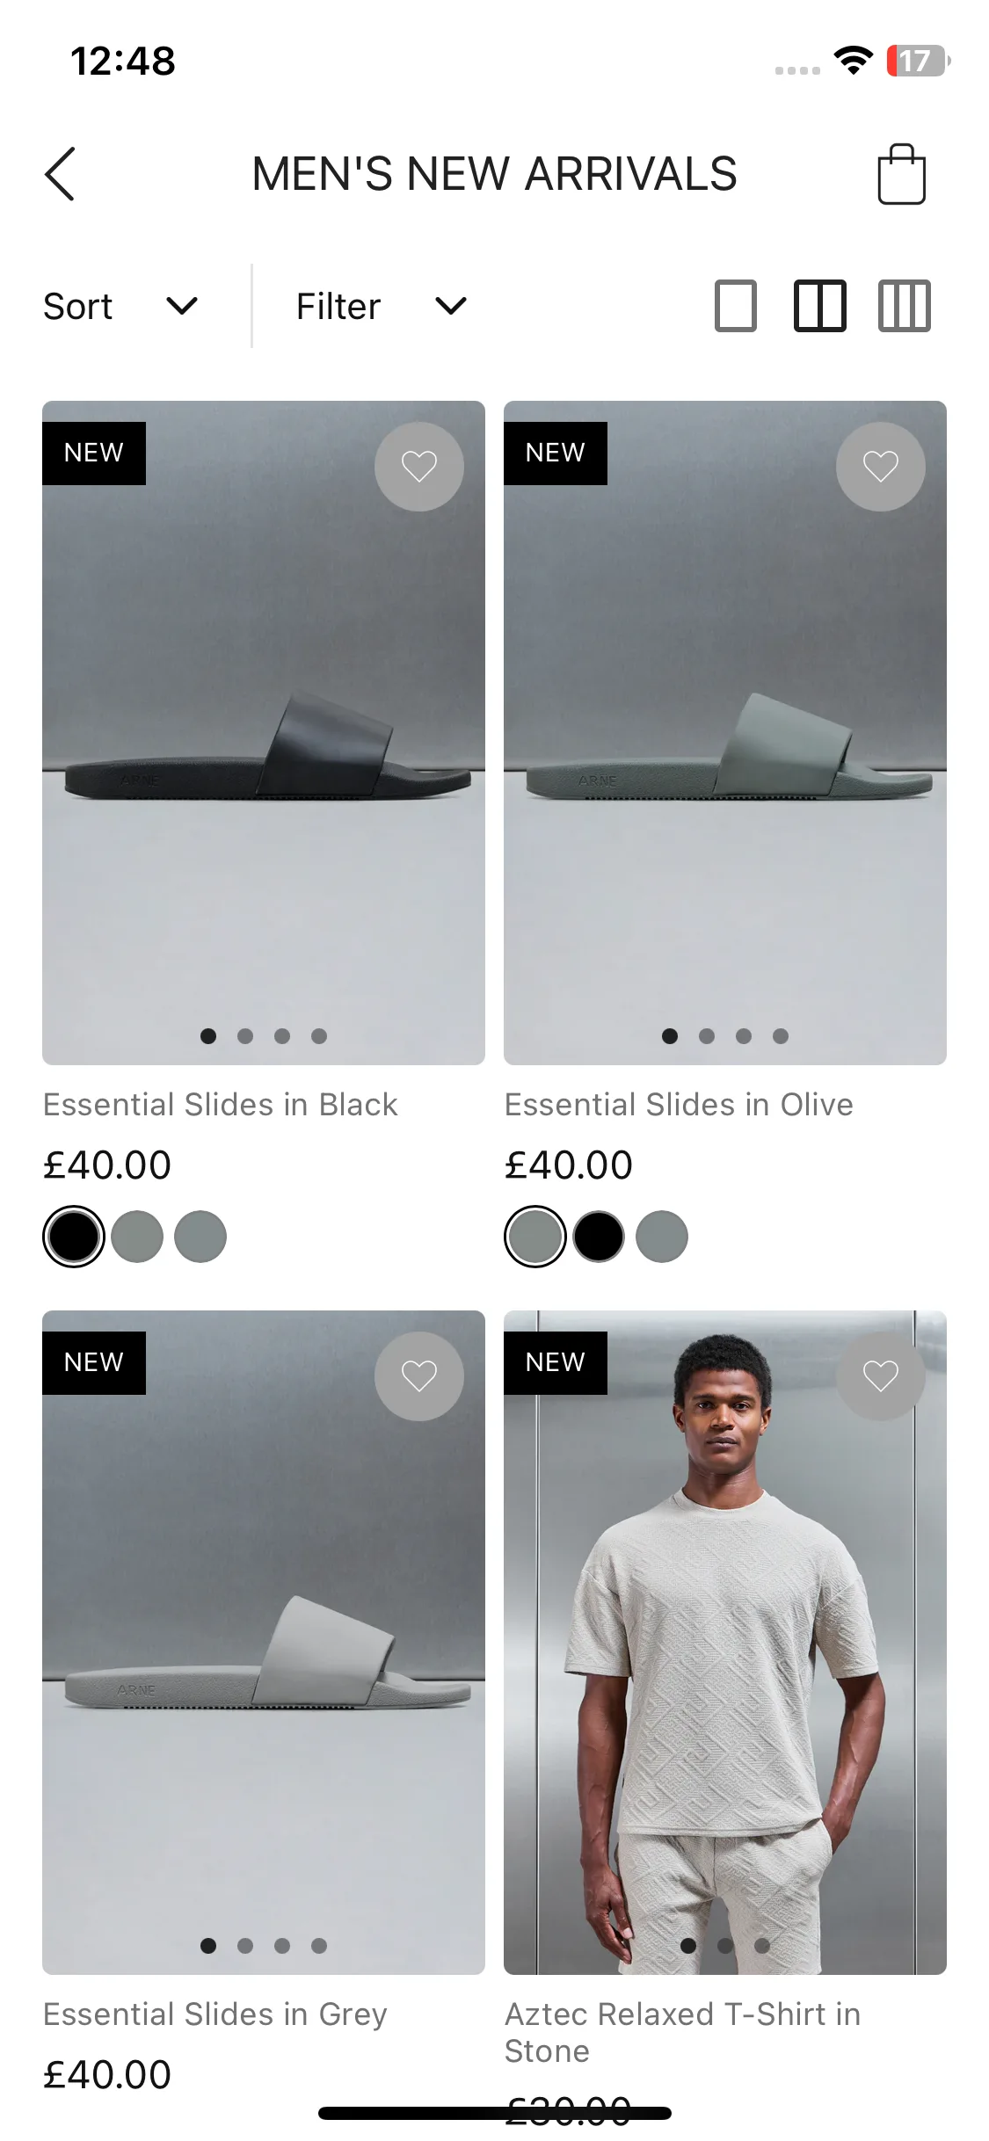Open Essential Slides in Olive product title

pos(679,1105)
